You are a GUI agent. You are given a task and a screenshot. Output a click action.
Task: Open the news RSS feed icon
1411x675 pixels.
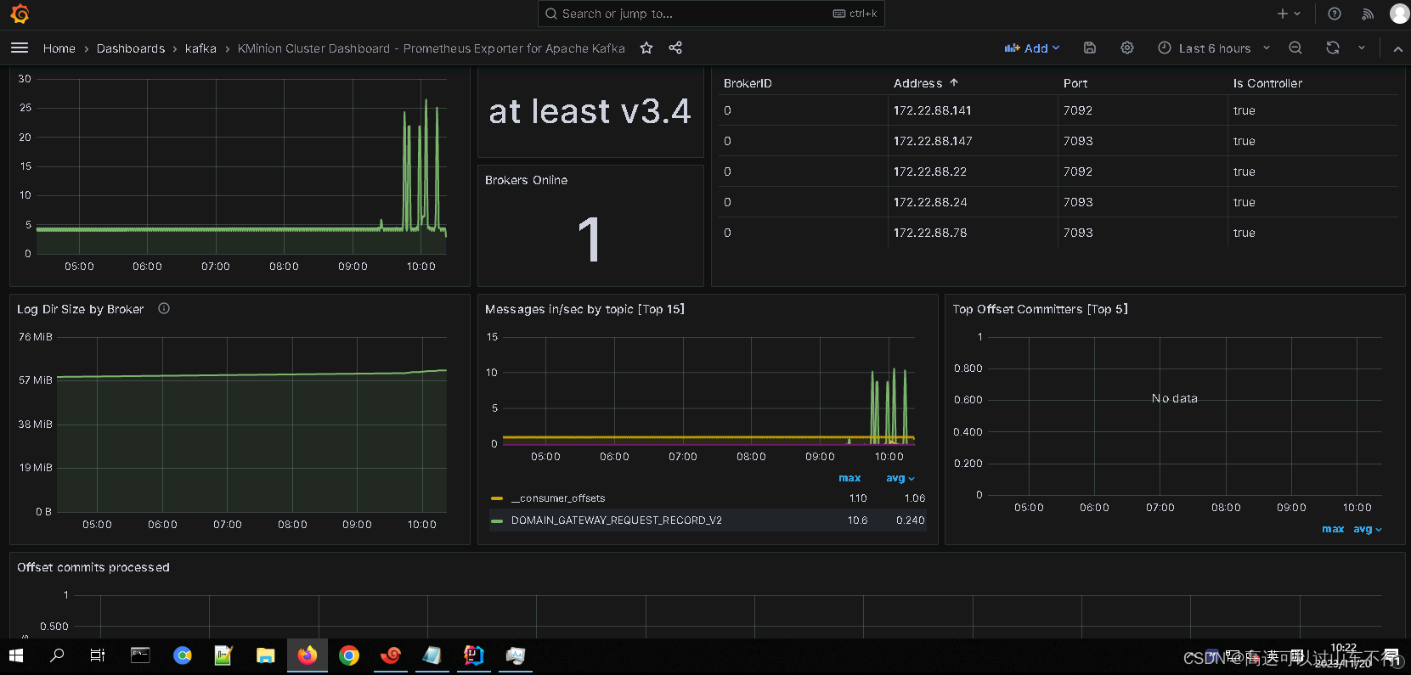click(1368, 14)
